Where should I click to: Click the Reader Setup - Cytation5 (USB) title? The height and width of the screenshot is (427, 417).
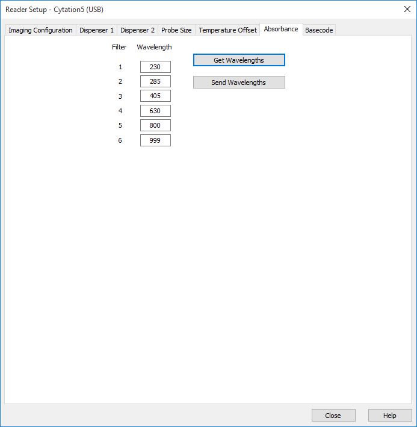click(54, 10)
